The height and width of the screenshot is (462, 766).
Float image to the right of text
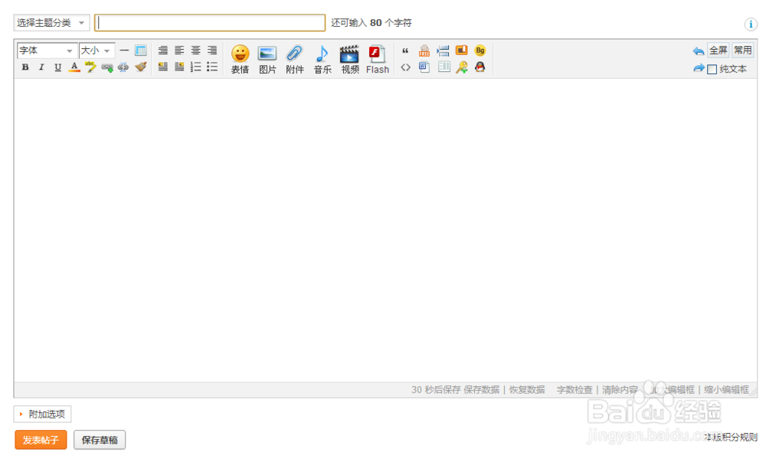click(x=179, y=67)
